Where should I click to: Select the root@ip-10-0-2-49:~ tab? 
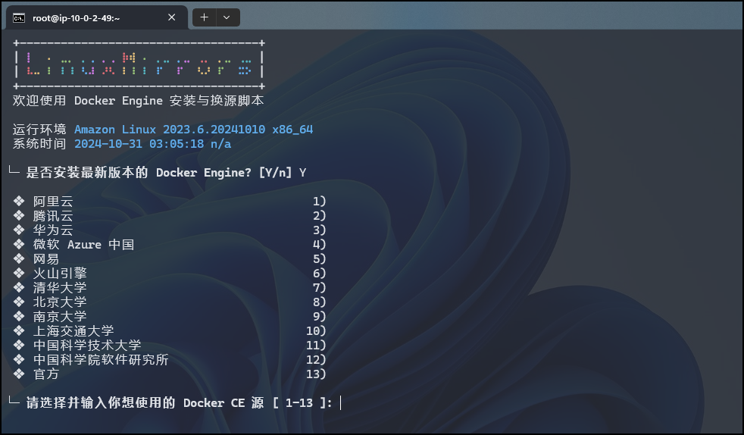pyautogui.click(x=97, y=18)
